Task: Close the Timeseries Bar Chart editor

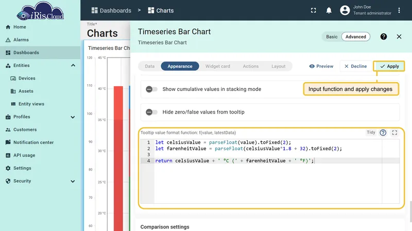Action: pyautogui.click(x=399, y=36)
